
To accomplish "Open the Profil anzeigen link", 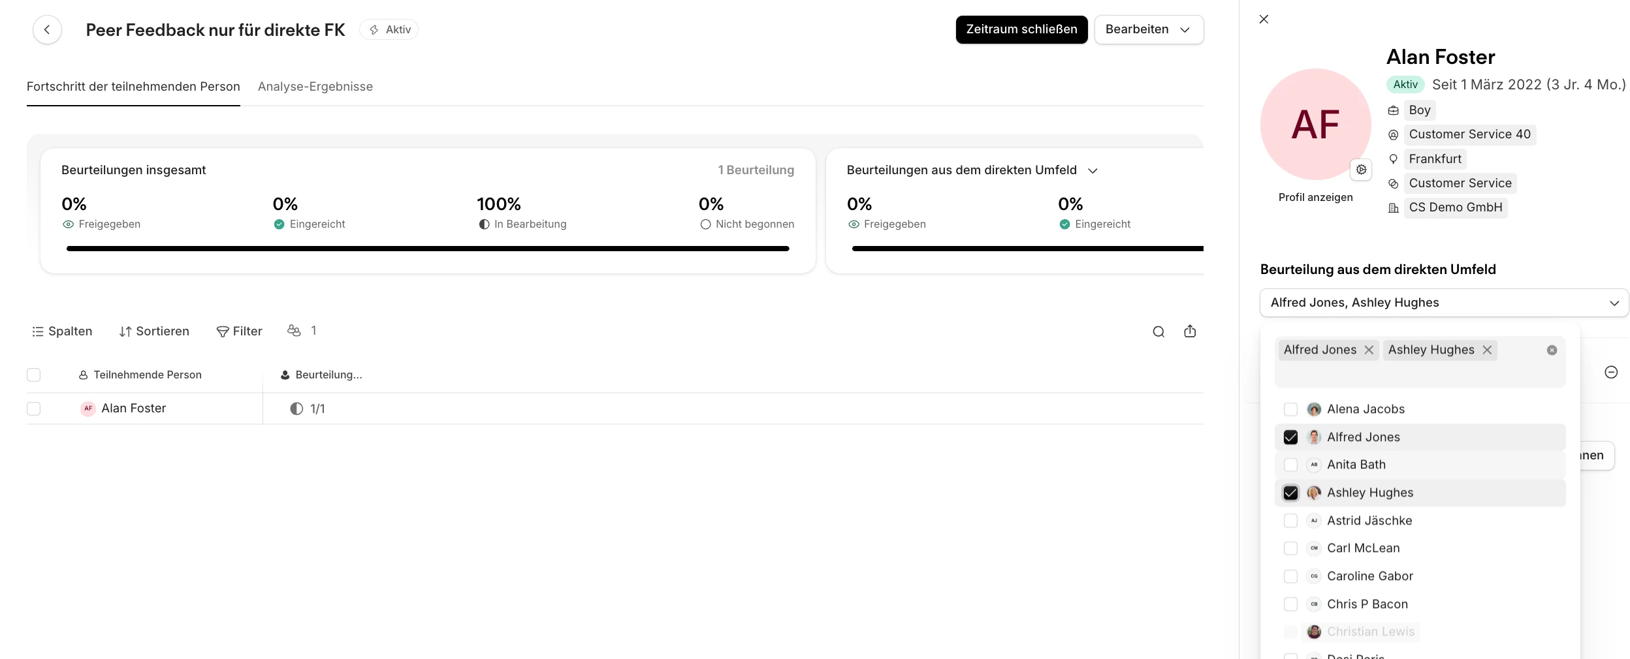I will [1315, 198].
